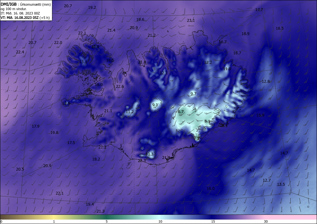Click the line 'og 100 m vindur.'
The width and height of the screenshot is (317, 224).
(14, 9)
